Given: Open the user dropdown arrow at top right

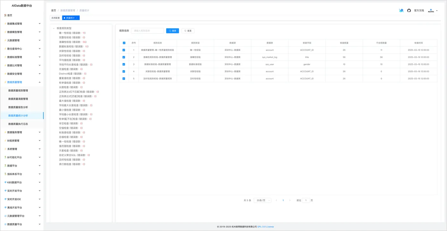Looking at the screenshot, I should (437, 11).
